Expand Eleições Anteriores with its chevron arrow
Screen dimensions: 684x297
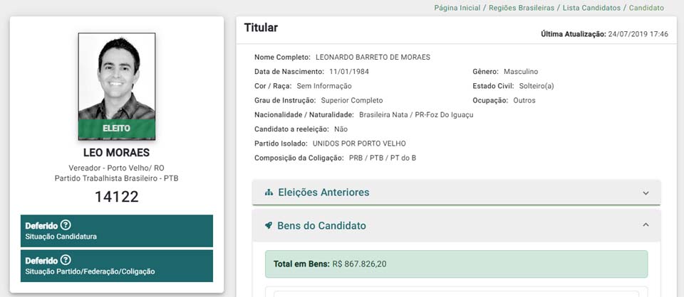click(646, 193)
